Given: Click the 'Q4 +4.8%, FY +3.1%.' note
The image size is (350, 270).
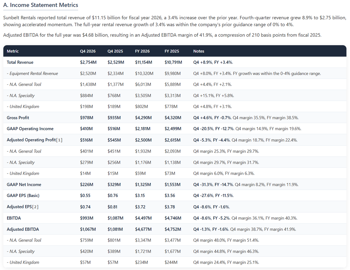Looking at the screenshot, I should pyautogui.click(x=212, y=107).
